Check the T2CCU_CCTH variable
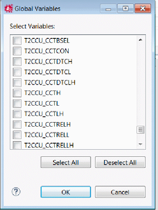This screenshot has height=210, width=158. (x=17, y=93)
